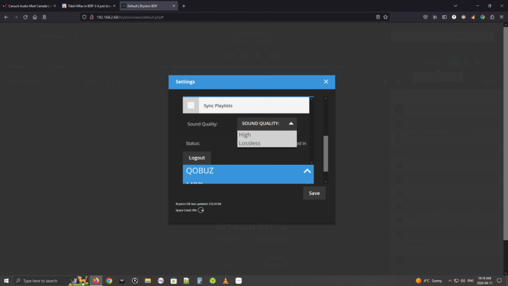
Task: Open Tidal app from taskbar
Action: tap(122, 281)
